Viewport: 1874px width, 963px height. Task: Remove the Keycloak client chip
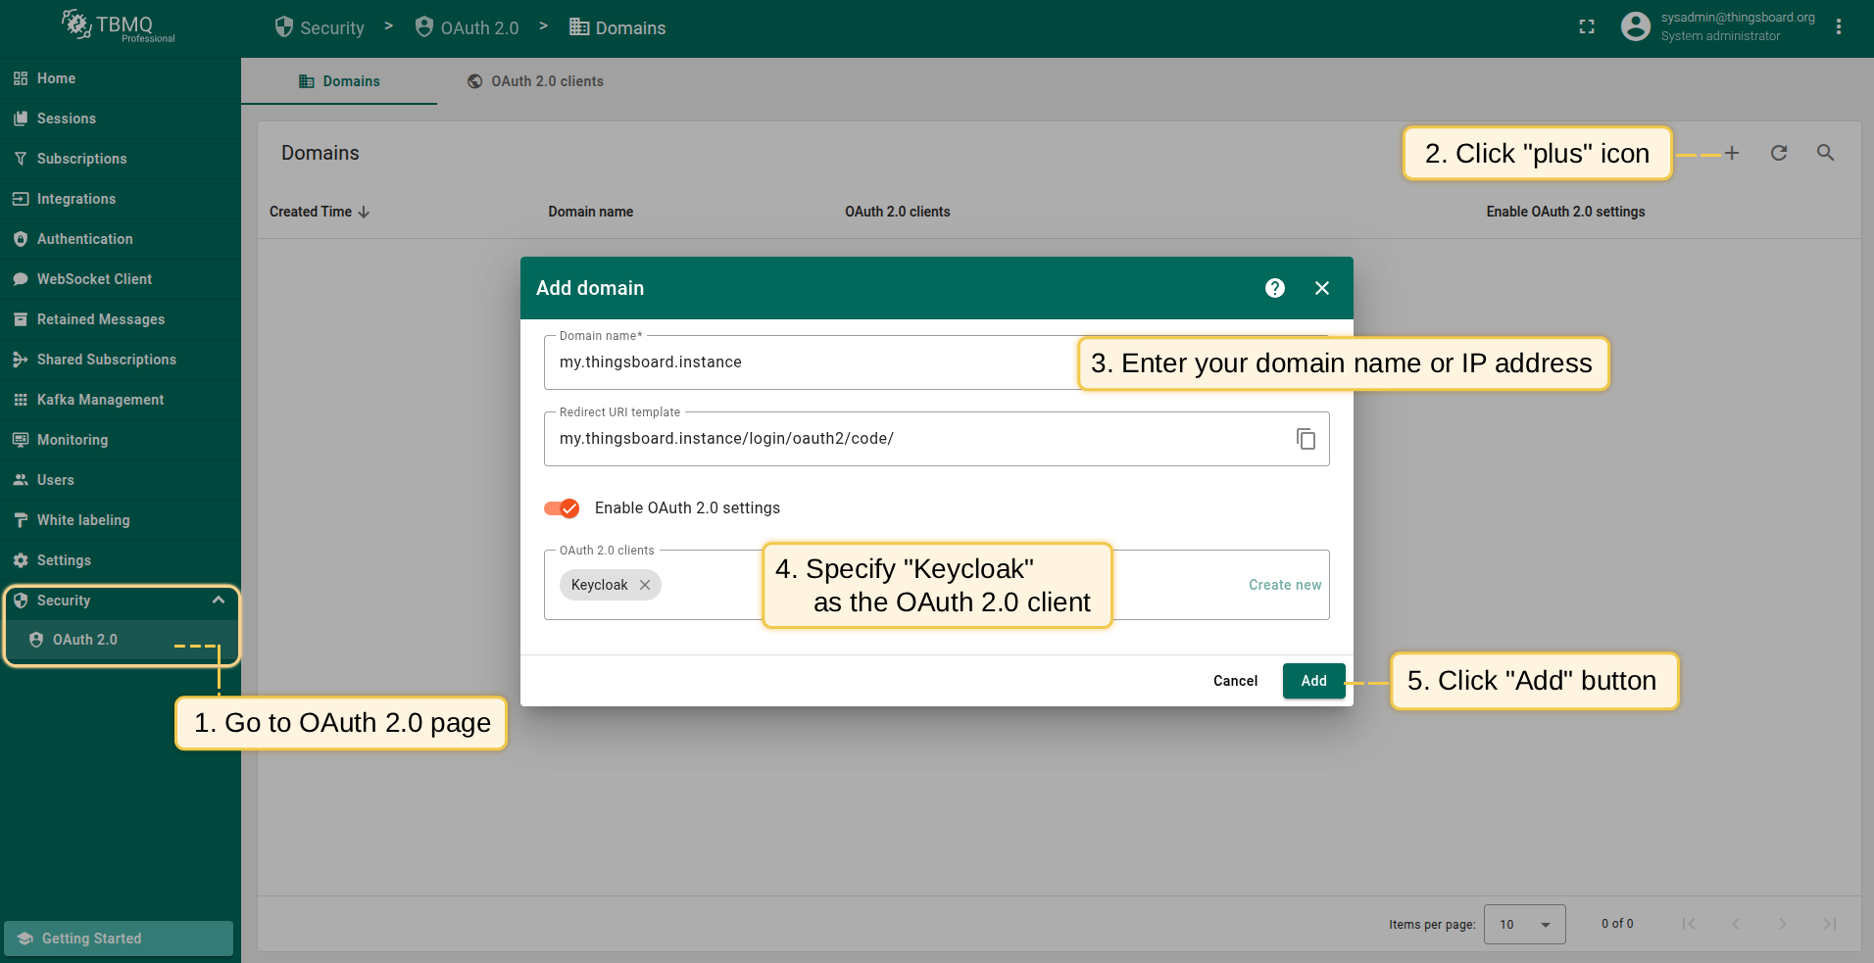645,585
